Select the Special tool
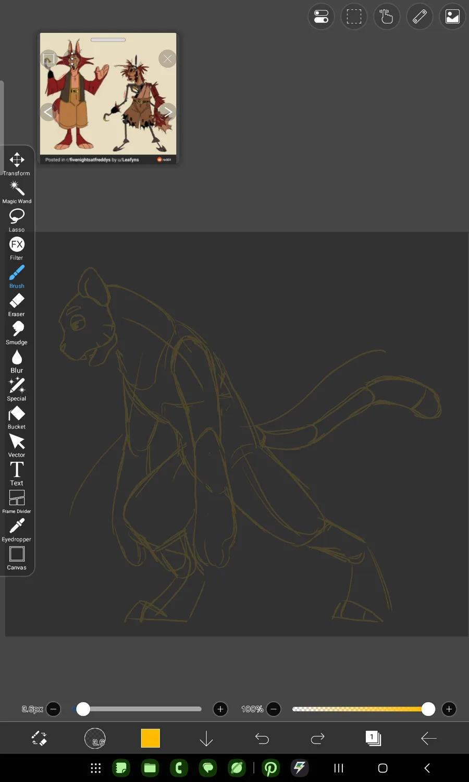 pyautogui.click(x=17, y=389)
